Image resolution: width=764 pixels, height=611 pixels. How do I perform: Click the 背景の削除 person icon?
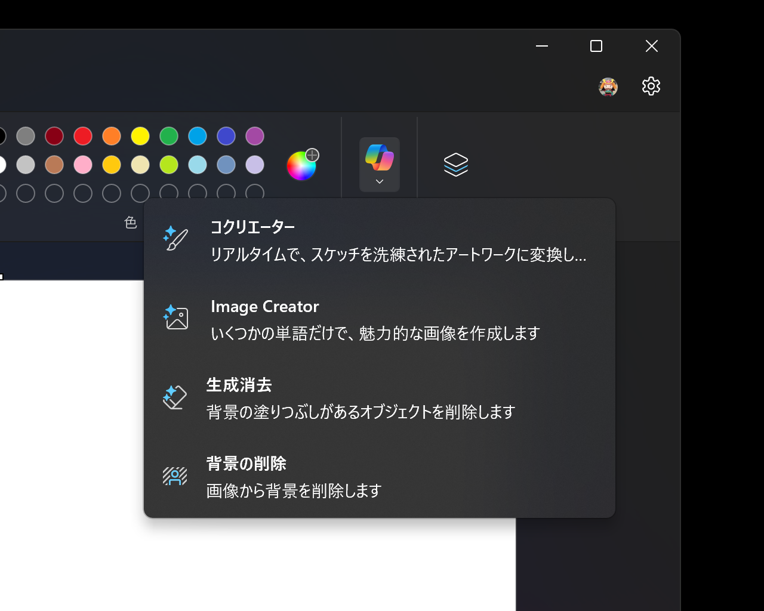coord(174,476)
